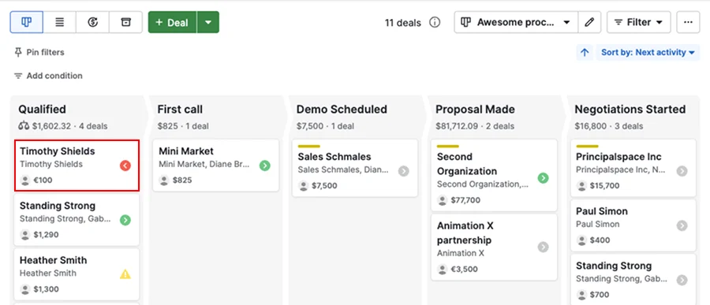This screenshot has height=305, width=710.
Task: Expand the Deal button dropdown arrow
Action: click(x=207, y=22)
